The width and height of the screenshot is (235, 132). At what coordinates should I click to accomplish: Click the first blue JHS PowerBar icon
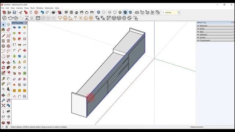(14, 27)
